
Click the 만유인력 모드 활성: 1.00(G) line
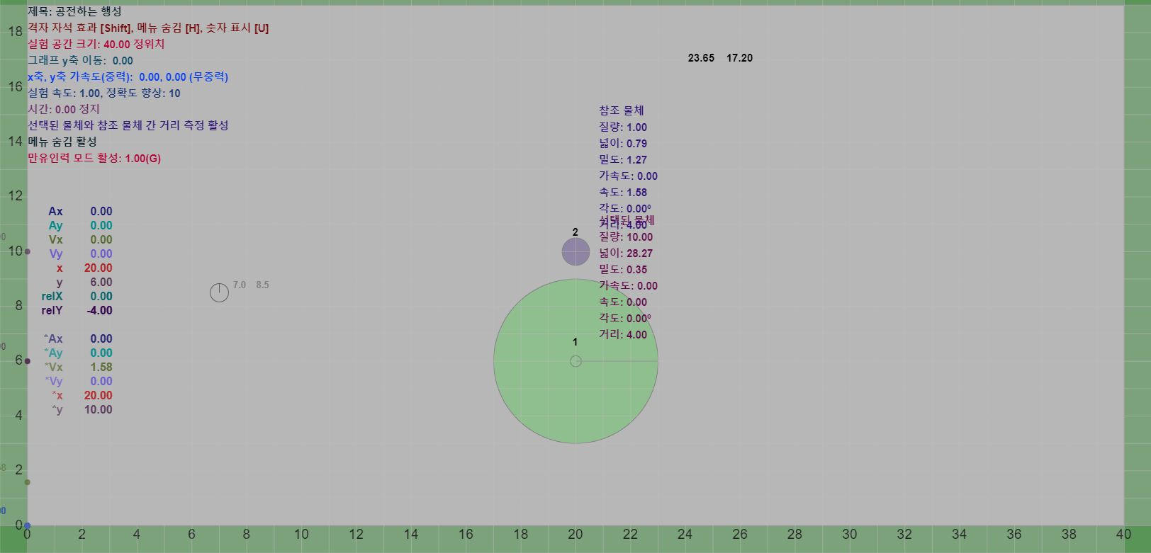click(94, 158)
